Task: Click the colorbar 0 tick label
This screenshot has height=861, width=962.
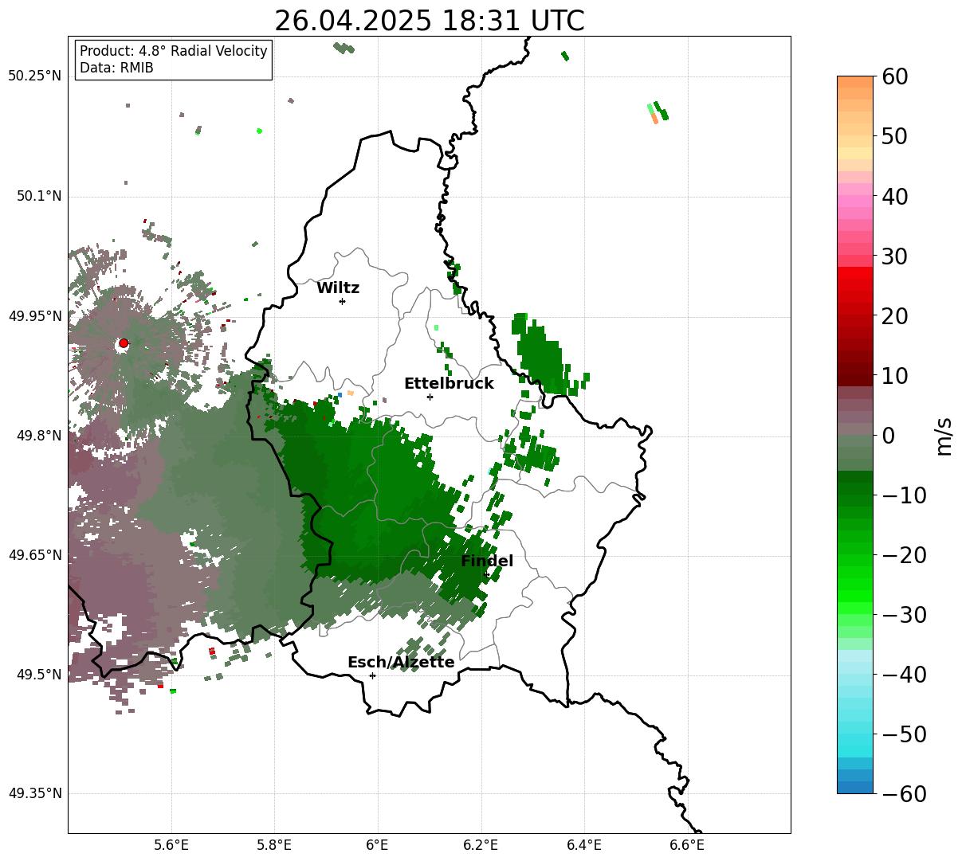Action: click(x=888, y=436)
